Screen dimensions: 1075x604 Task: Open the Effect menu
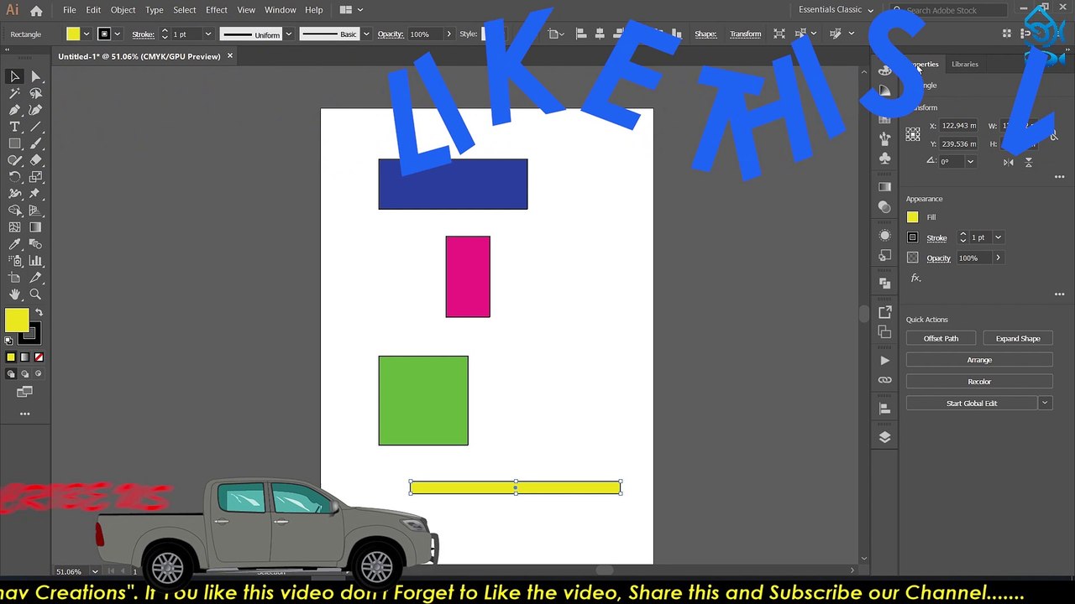(x=217, y=10)
